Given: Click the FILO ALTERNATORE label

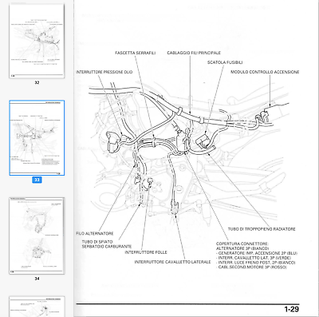Looking at the screenshot, I should point(95,233).
